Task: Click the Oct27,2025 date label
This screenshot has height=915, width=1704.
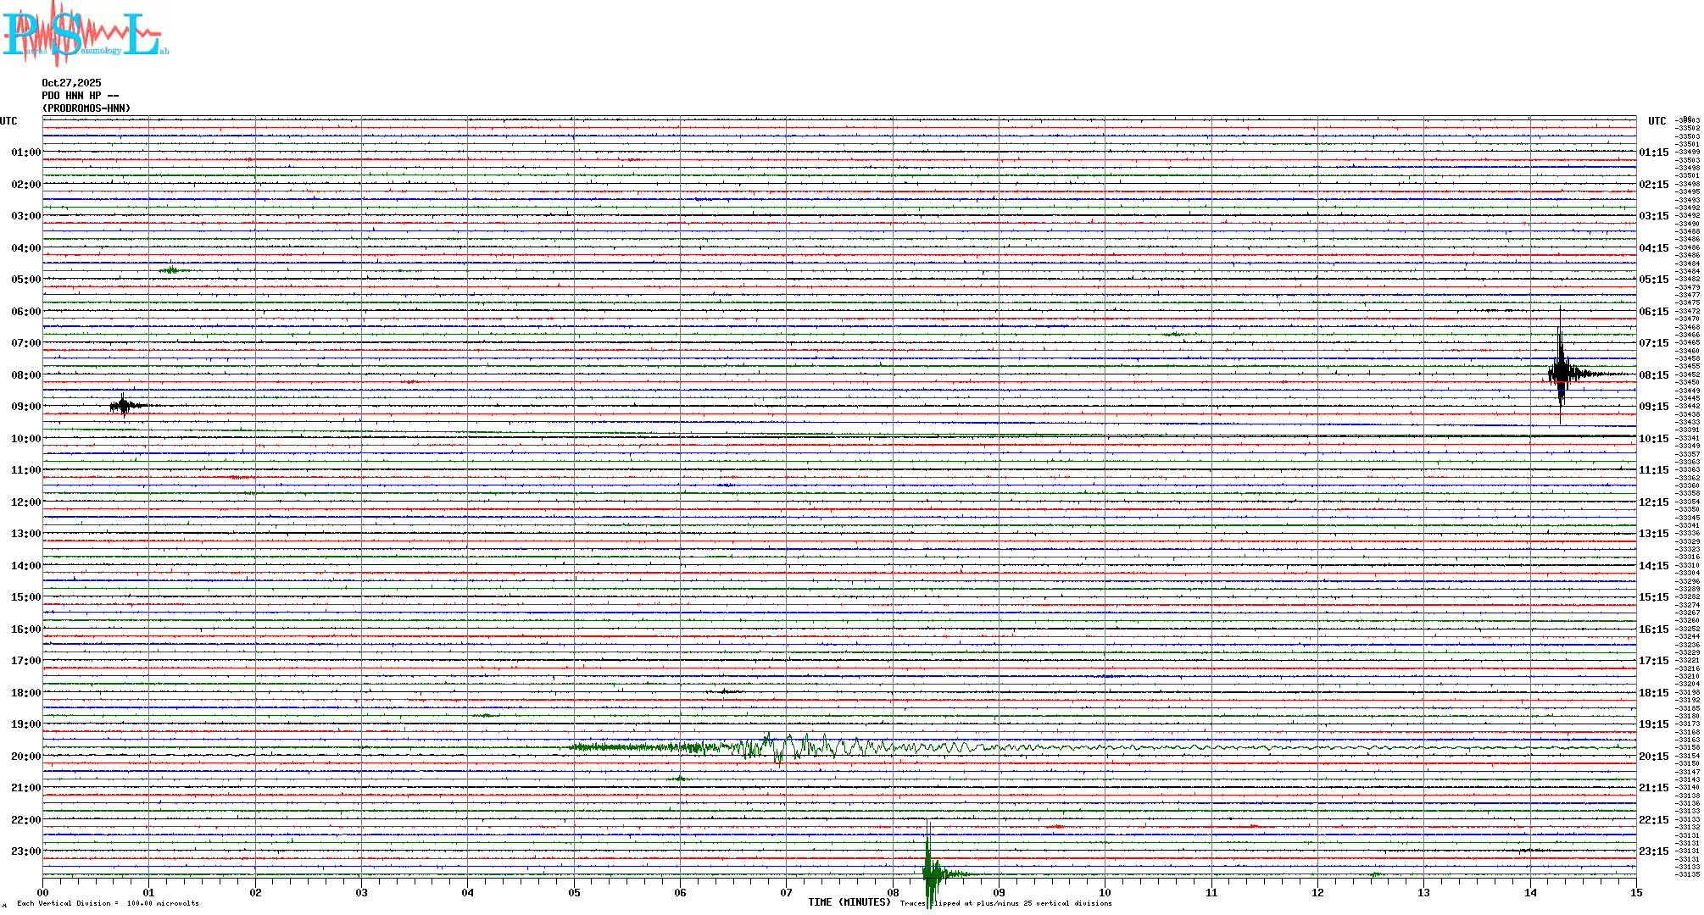Action: (71, 83)
